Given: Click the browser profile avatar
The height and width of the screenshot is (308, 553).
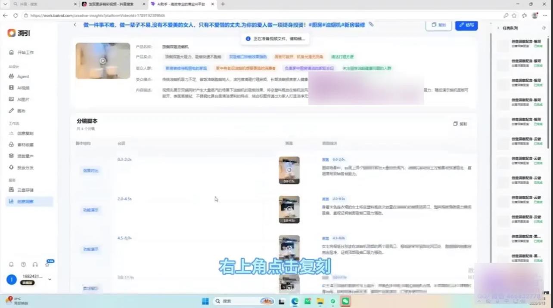Looking at the screenshot, I should 535,15.
